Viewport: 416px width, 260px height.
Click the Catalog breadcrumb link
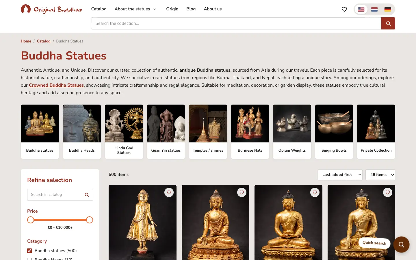pyautogui.click(x=44, y=41)
